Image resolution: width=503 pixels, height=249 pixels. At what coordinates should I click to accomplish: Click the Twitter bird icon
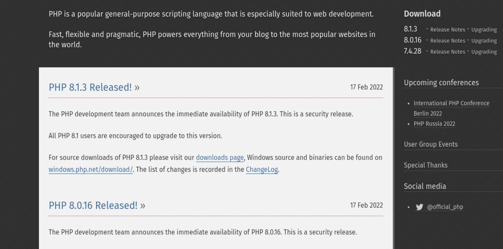click(419, 207)
